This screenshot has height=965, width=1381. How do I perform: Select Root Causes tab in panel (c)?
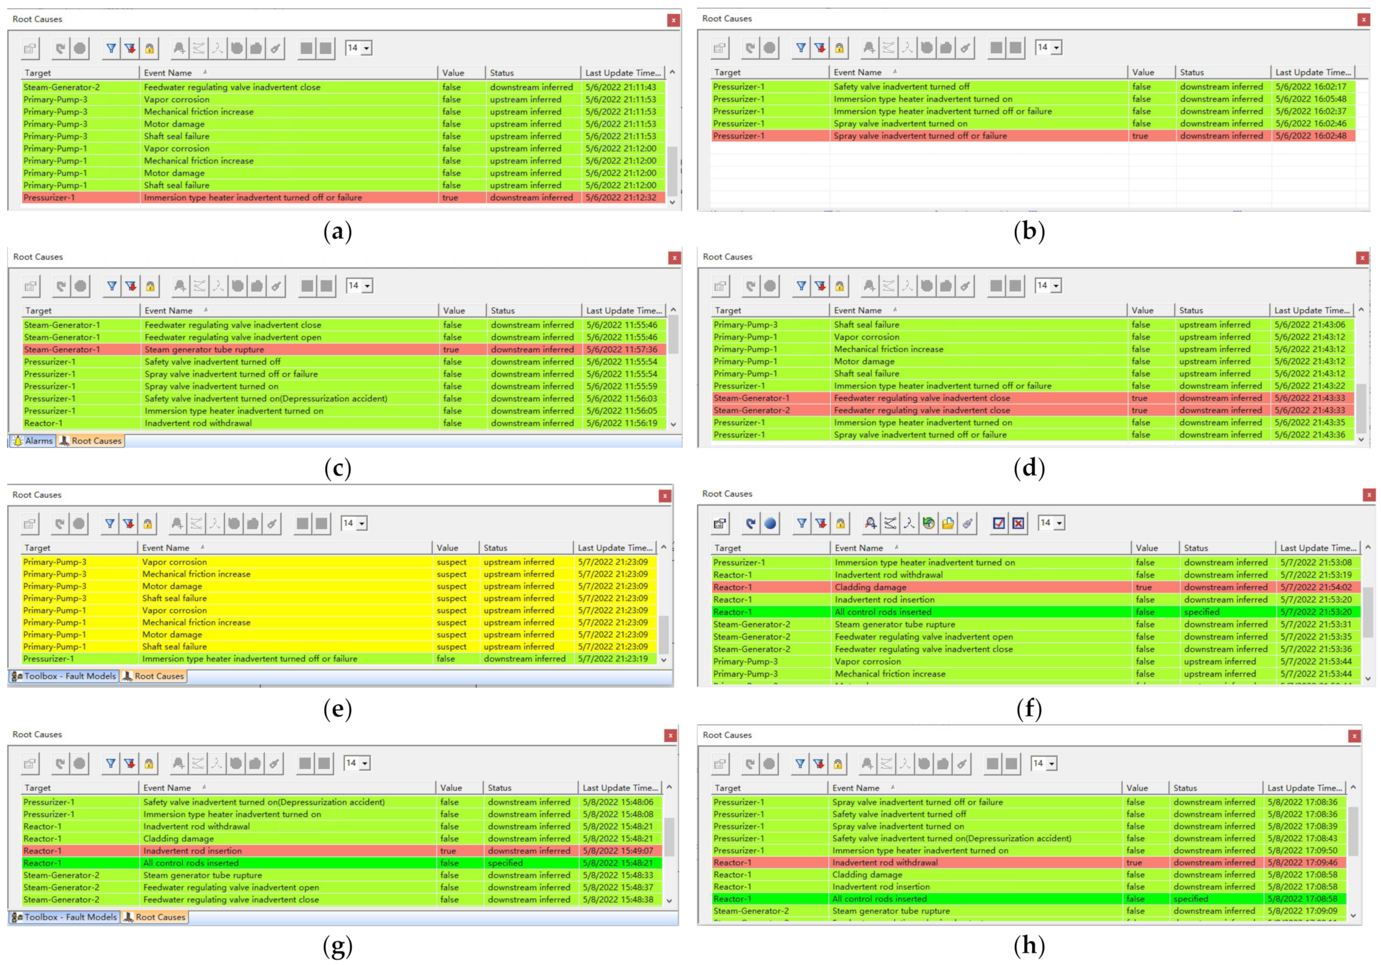click(90, 441)
